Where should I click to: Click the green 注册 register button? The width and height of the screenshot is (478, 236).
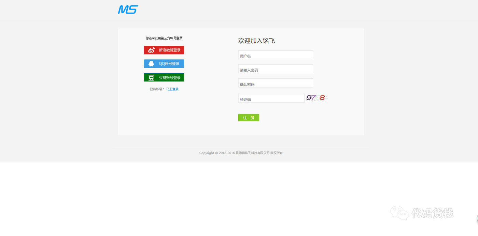coord(249,117)
